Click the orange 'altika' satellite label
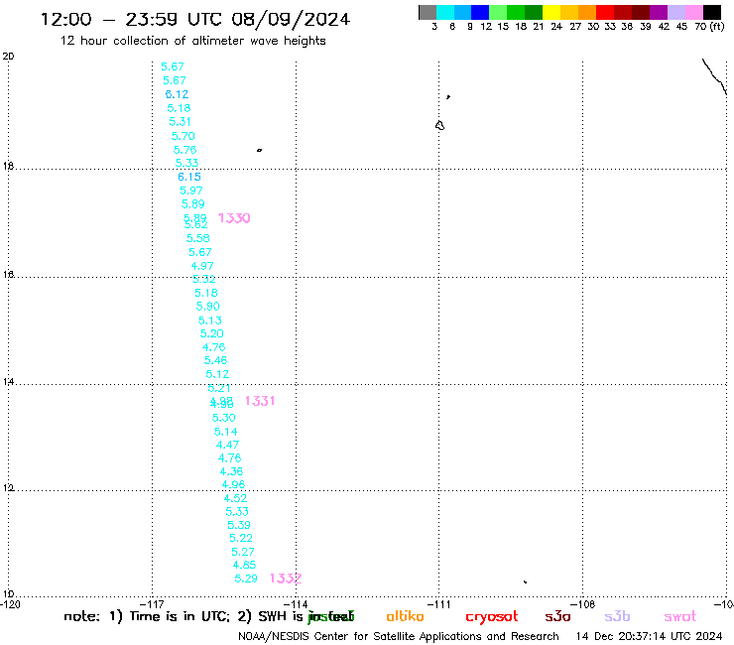The image size is (734, 645). [x=405, y=616]
